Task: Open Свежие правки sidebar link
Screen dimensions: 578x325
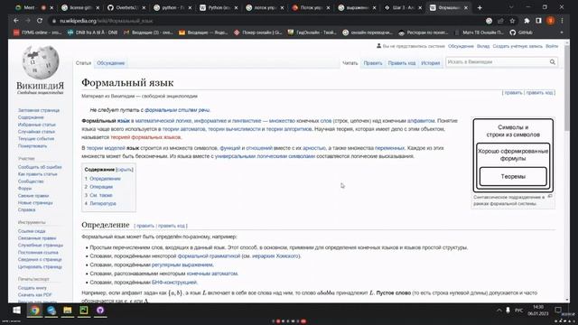Action: pos(33,195)
